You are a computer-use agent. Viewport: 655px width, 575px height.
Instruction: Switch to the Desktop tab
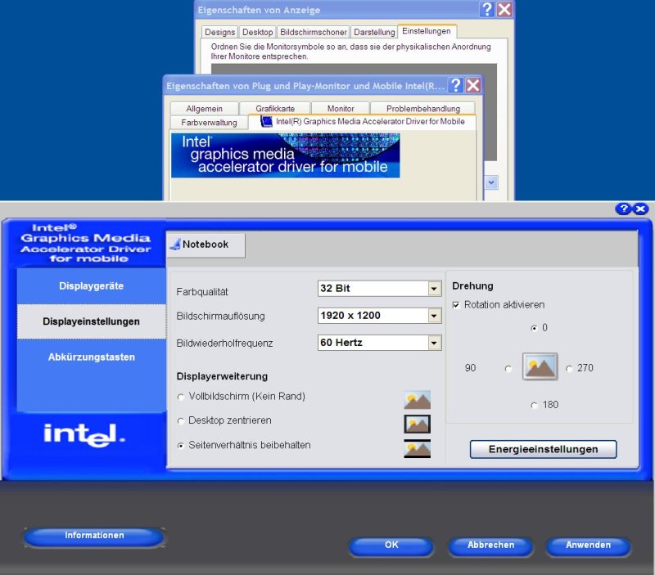[x=257, y=32]
